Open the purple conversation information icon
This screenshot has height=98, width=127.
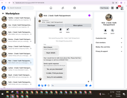coord(89,15)
